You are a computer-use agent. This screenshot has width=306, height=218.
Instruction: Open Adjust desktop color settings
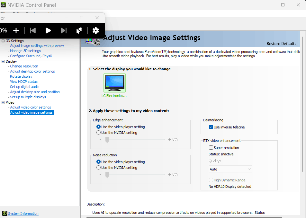point(32,71)
